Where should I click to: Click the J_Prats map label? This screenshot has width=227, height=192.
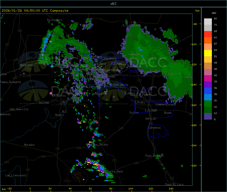[139, 102]
